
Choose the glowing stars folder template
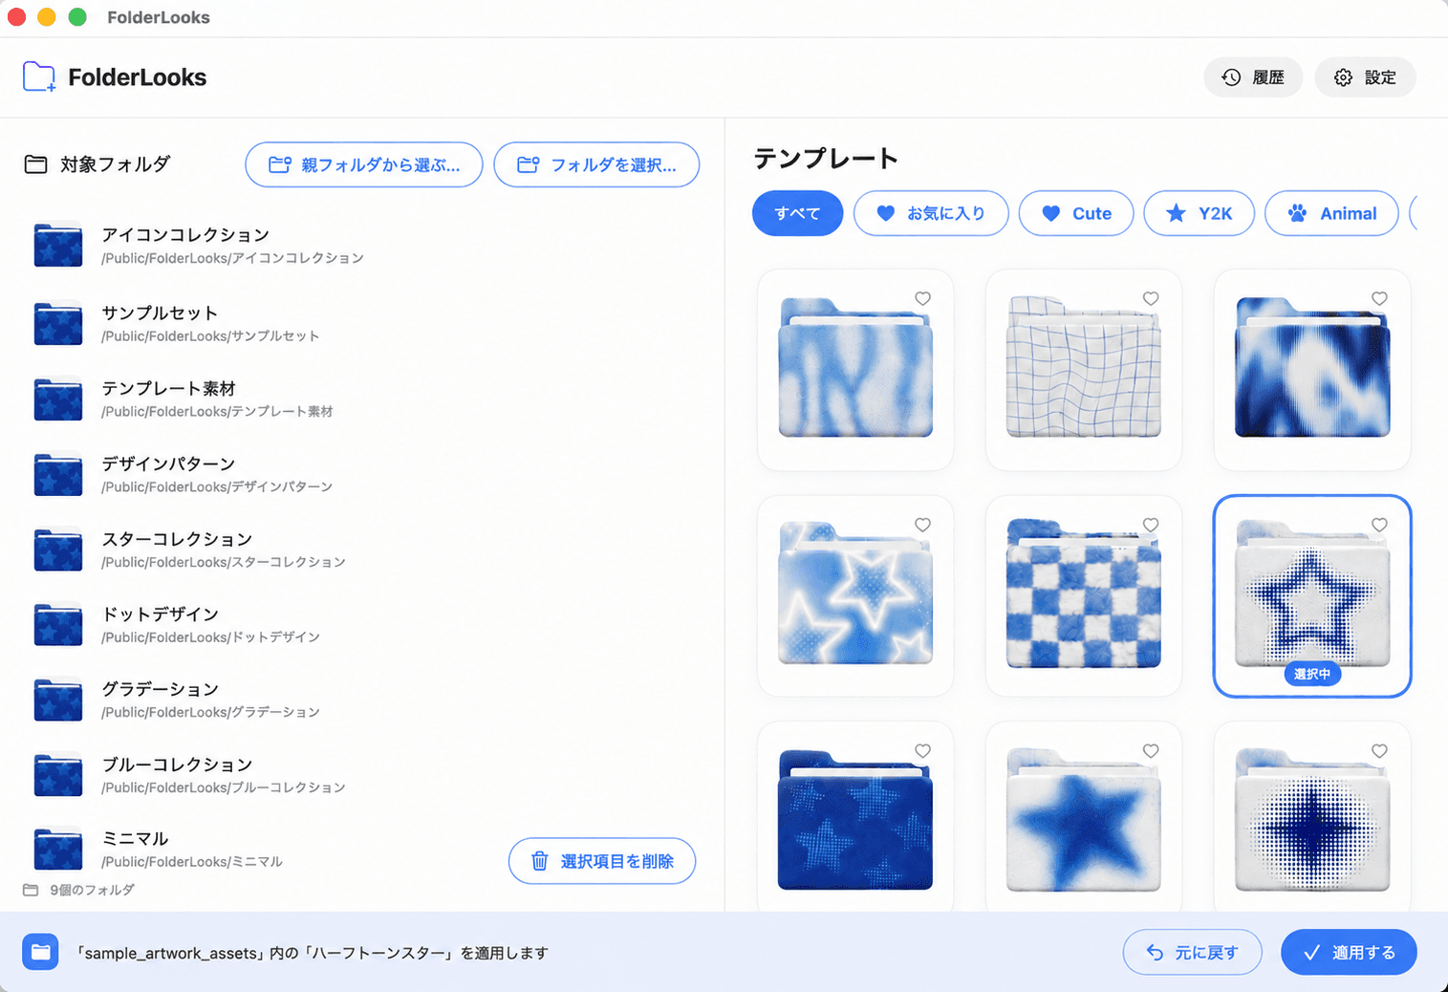(x=855, y=595)
